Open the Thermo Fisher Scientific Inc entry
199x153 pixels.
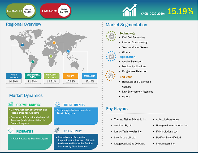point(130,119)
